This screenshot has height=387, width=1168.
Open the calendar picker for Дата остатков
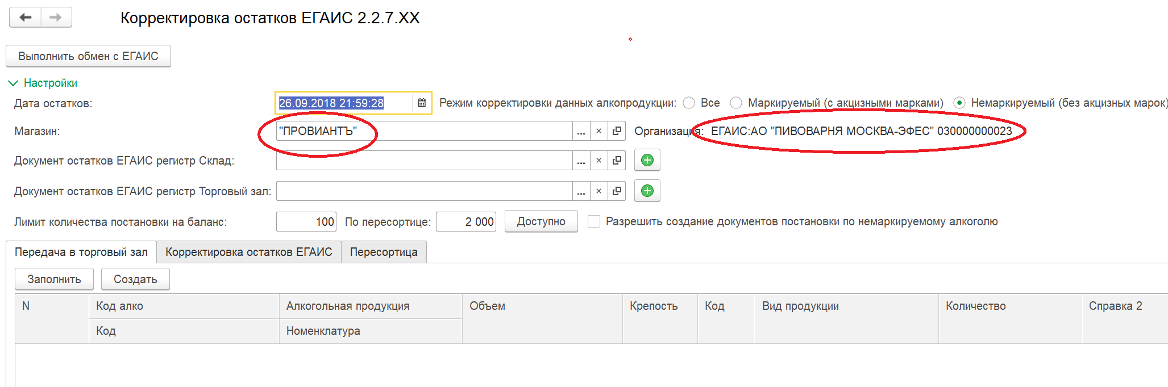422,103
